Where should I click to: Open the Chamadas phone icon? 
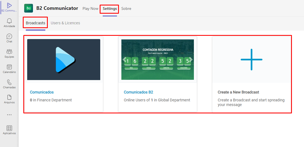(x=9, y=82)
